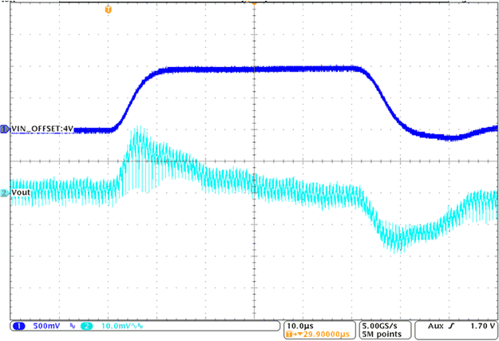Click the orange expansion point marker at top center

pos(253,3)
